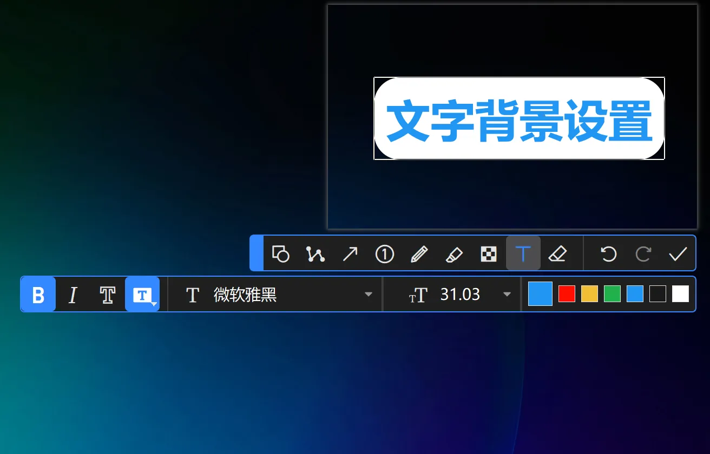Select the rectangle shape tool
The width and height of the screenshot is (710, 454).
pyautogui.click(x=281, y=253)
